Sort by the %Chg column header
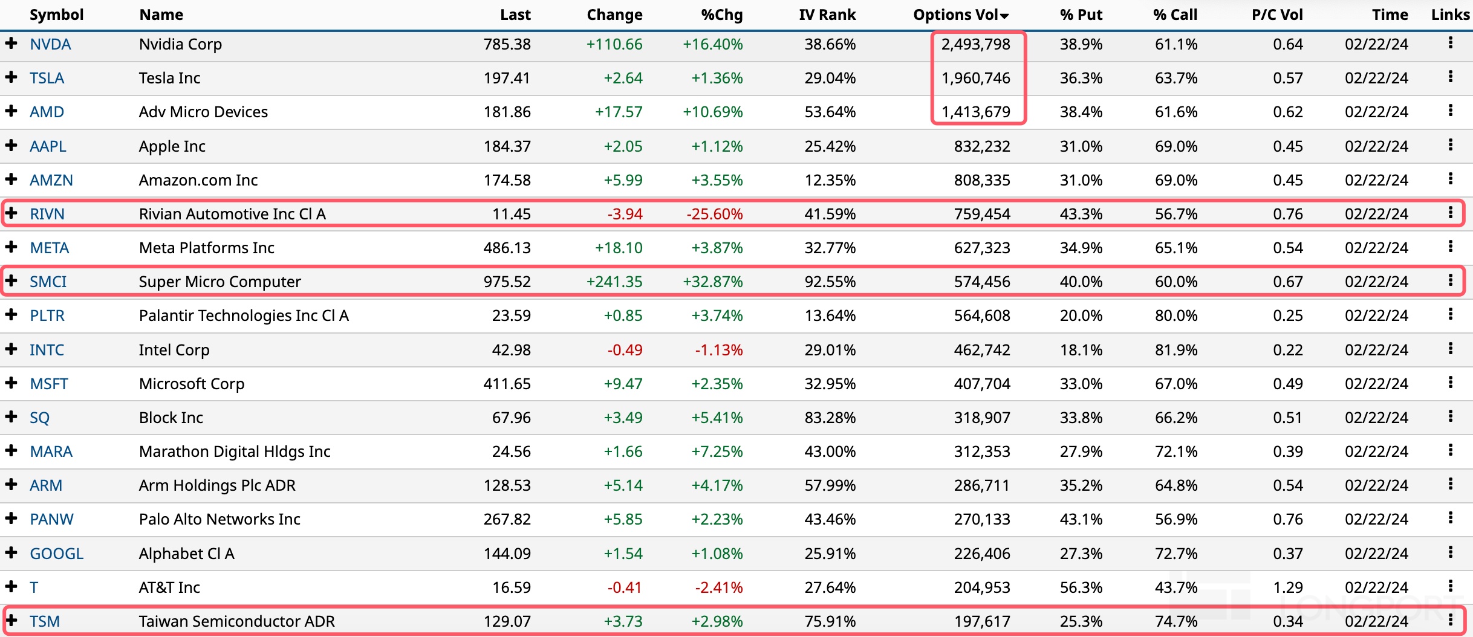1473x637 pixels. 721,15
